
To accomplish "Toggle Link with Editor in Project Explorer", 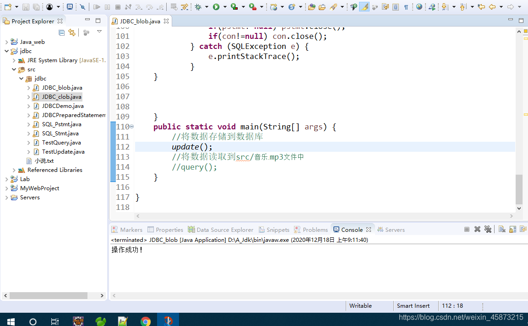I will click(x=72, y=32).
